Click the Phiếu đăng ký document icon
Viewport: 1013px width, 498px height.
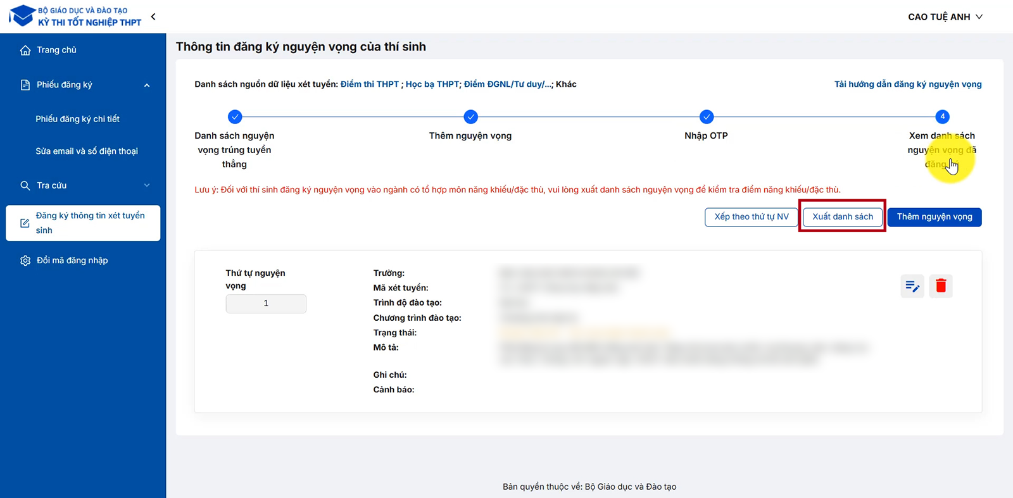click(x=25, y=85)
